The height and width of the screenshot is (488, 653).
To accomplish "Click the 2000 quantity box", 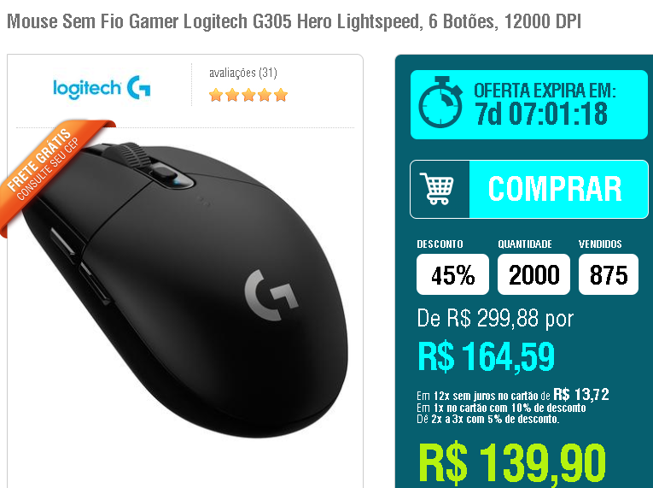I will point(533,274).
